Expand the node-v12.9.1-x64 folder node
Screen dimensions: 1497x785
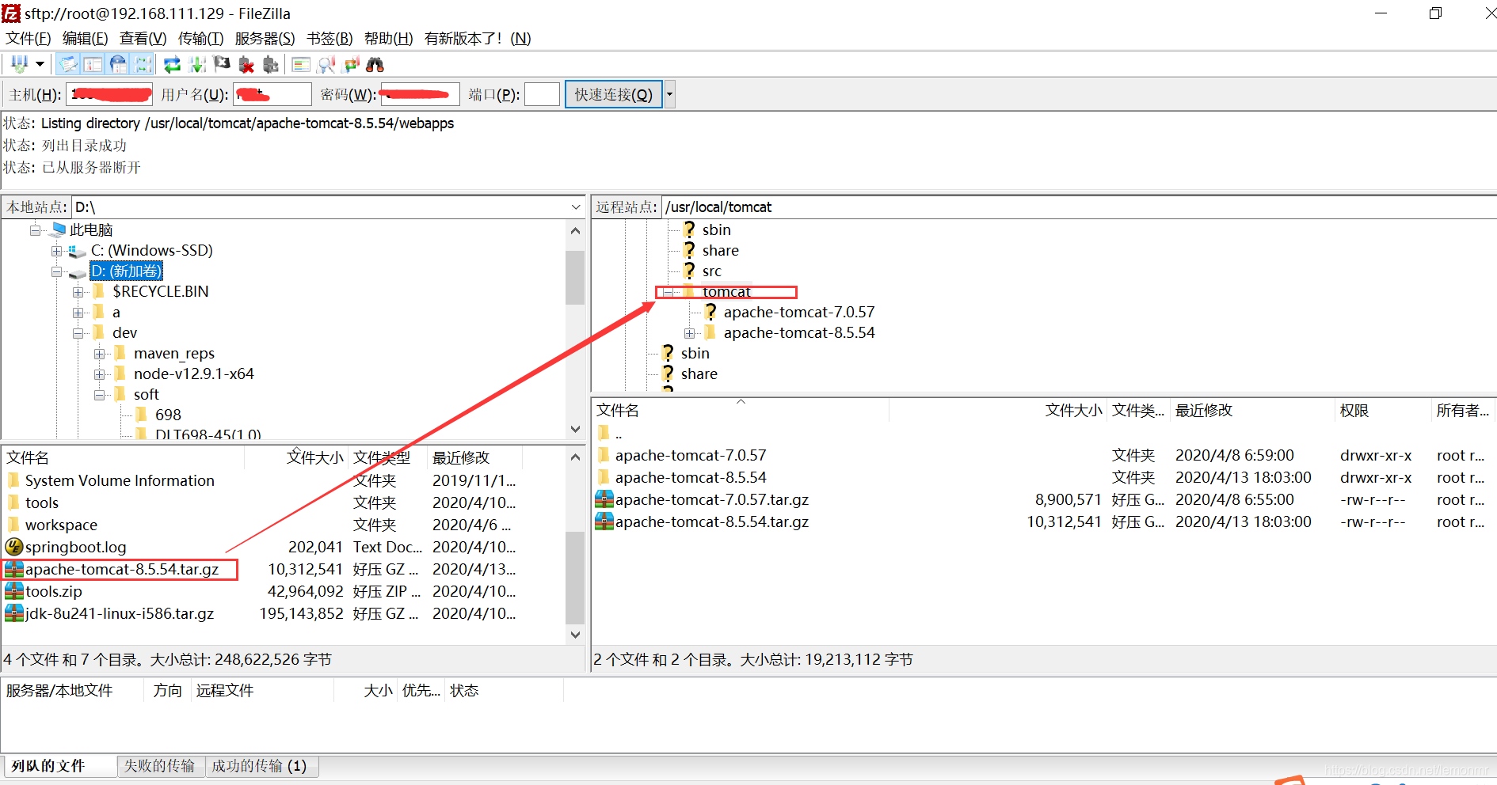100,374
